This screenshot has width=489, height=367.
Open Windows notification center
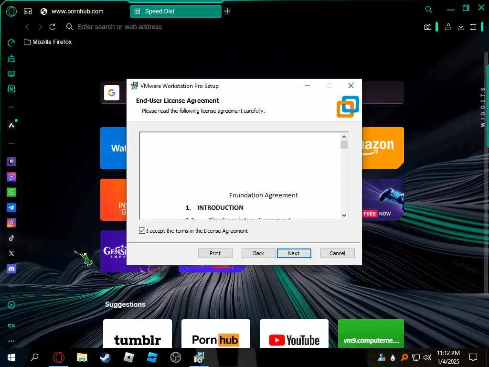coord(473,357)
